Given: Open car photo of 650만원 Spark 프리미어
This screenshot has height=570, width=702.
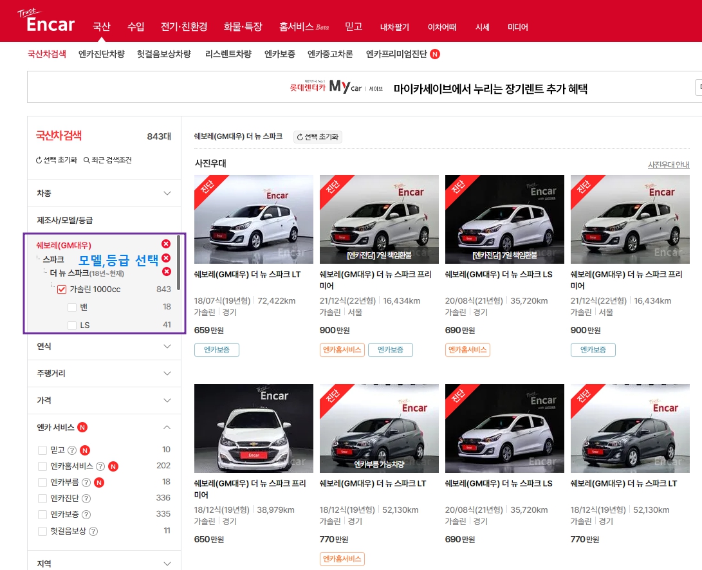Looking at the screenshot, I should [254, 428].
